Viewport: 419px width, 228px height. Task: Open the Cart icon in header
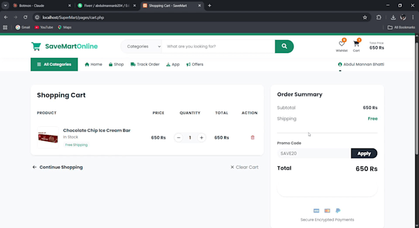(x=356, y=44)
